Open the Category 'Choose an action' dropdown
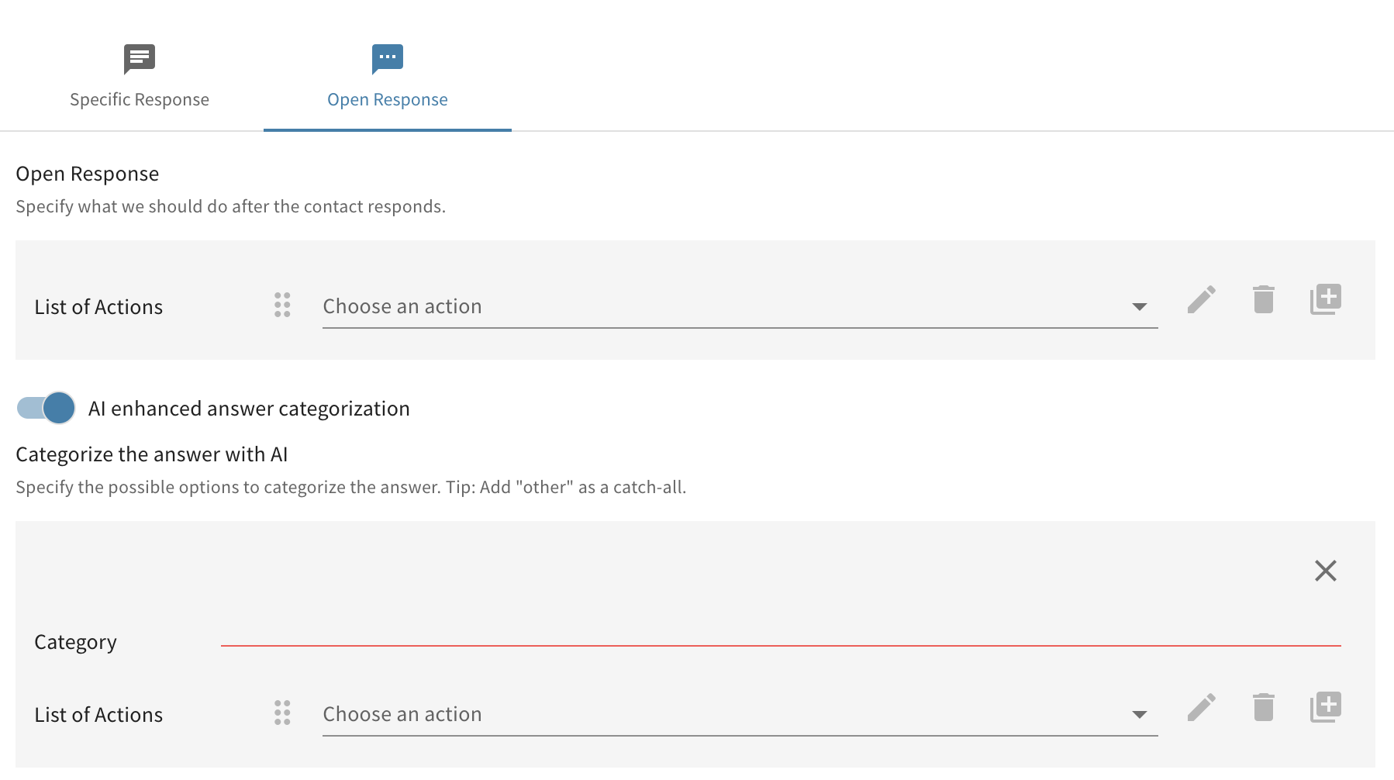The width and height of the screenshot is (1394, 780). 721,715
